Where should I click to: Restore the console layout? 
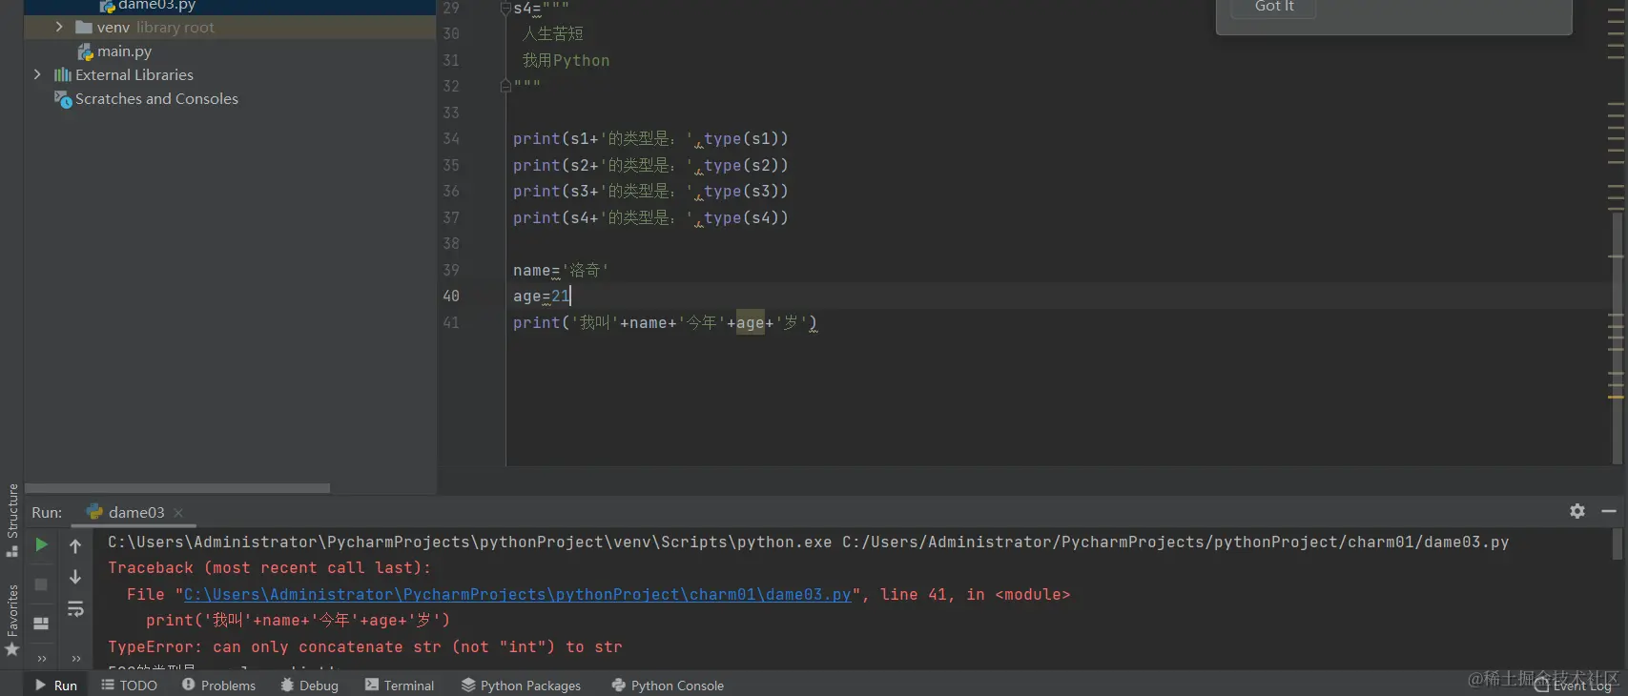point(41,623)
